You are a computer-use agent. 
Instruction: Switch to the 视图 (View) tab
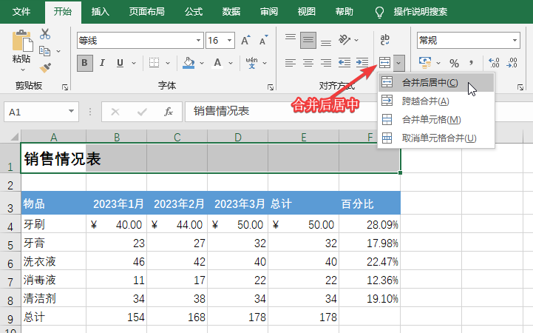click(x=307, y=12)
